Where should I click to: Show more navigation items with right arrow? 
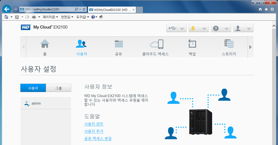click(250, 47)
